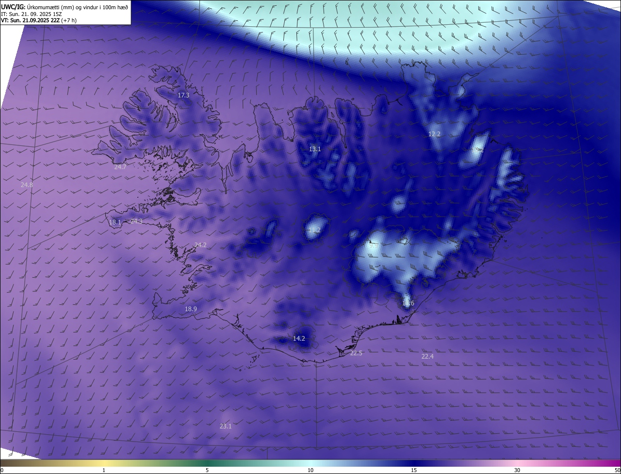
Task: Click the 0 tick on the color scale
Action: point(2,470)
